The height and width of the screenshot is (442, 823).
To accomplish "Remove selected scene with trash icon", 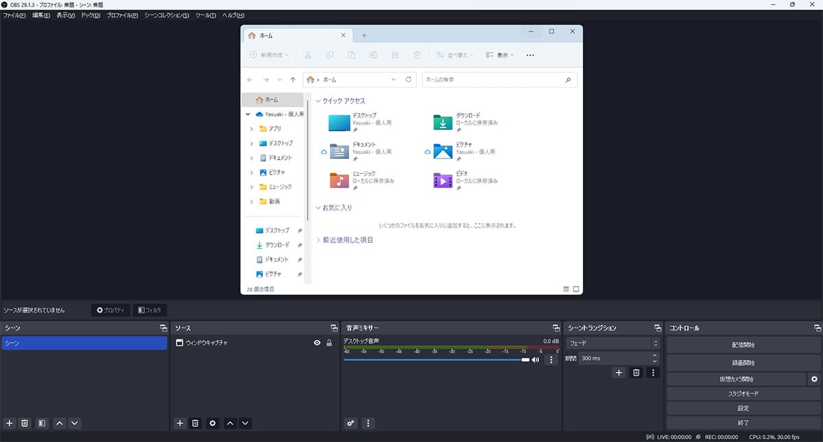I will (x=25, y=423).
